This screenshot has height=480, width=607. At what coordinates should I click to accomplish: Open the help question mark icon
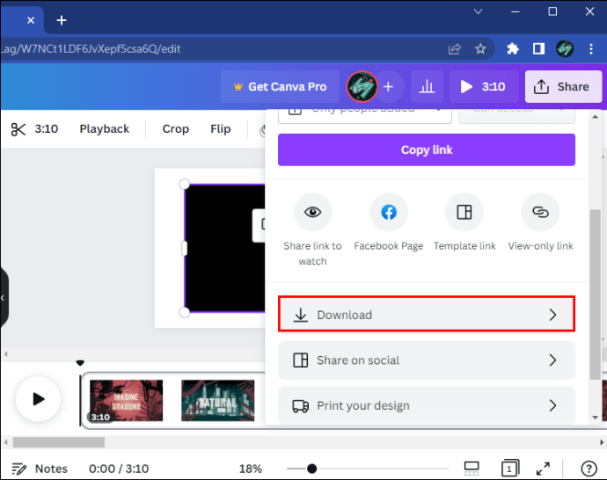pyautogui.click(x=589, y=469)
